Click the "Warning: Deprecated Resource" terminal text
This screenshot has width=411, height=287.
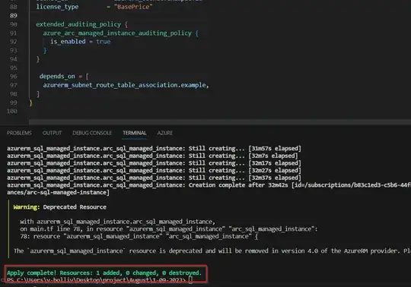pos(60,207)
